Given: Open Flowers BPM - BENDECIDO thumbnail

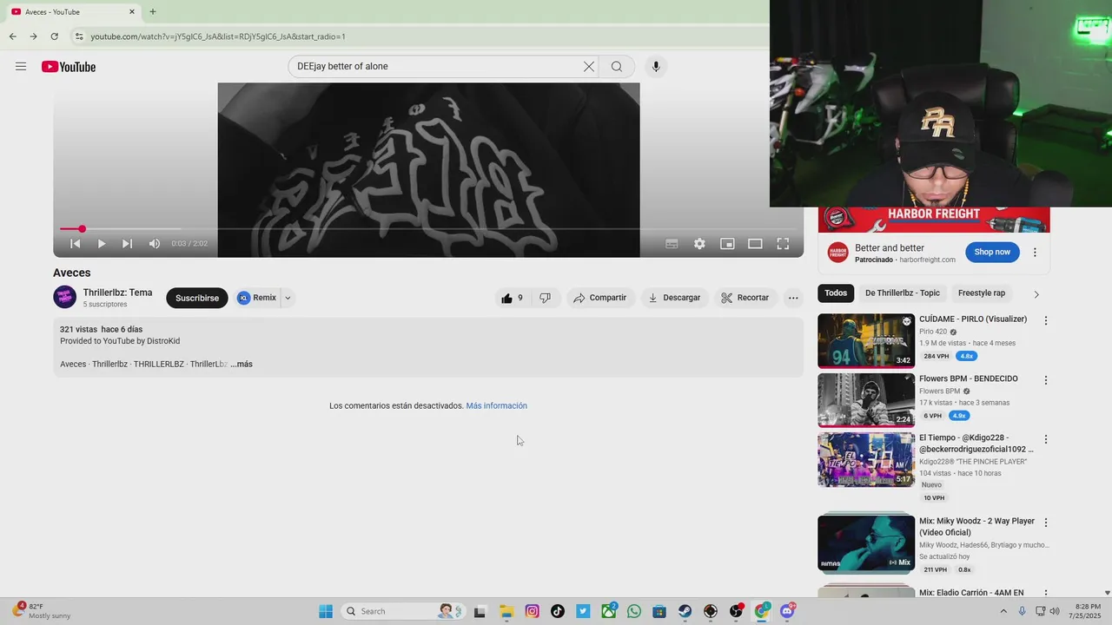Looking at the screenshot, I should point(866,400).
